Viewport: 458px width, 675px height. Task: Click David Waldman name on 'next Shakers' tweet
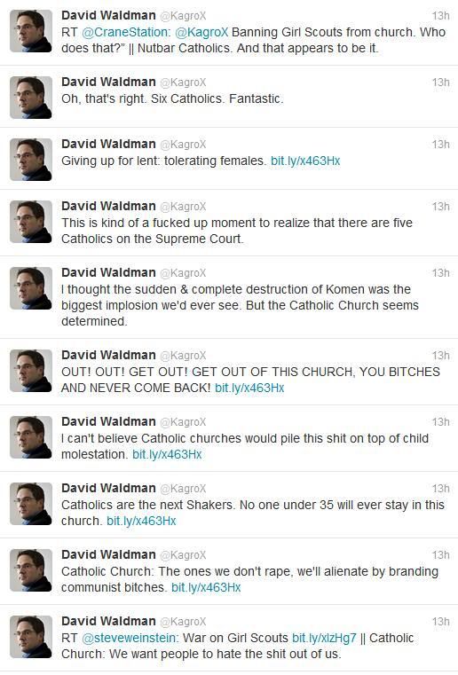[108, 488]
